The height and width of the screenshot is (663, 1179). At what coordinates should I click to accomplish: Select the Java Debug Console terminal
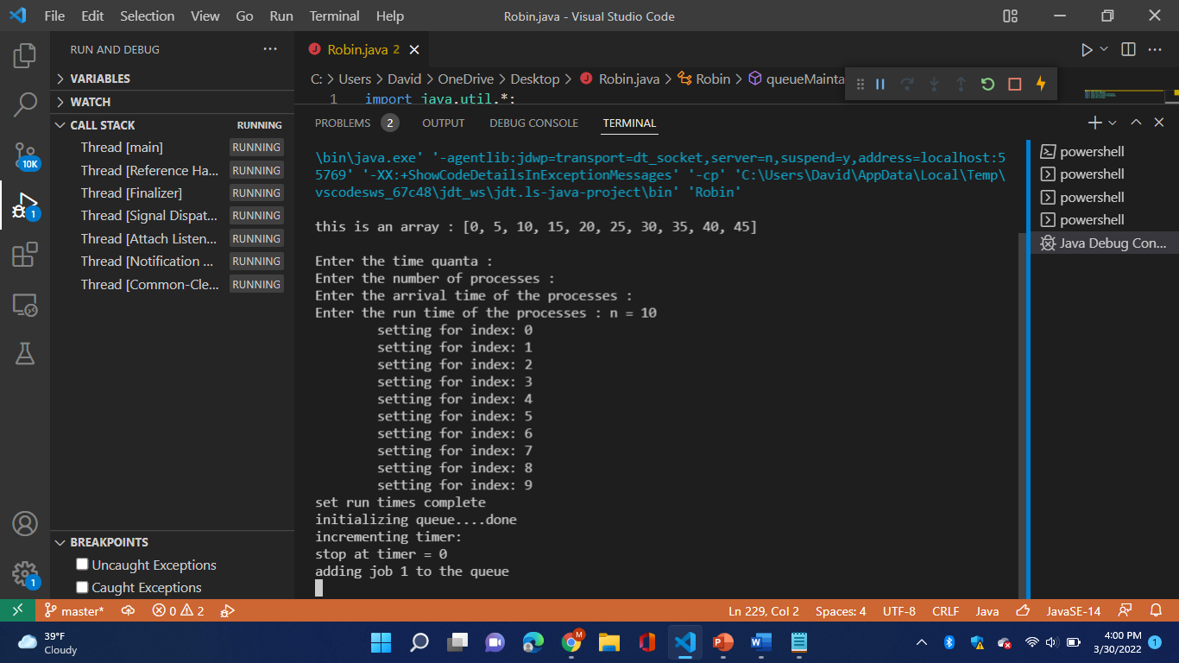(1104, 243)
